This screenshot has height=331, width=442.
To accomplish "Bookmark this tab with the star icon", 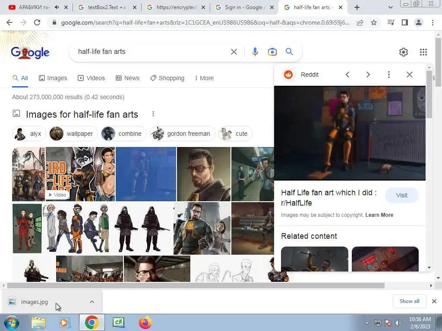I will [374, 22].
